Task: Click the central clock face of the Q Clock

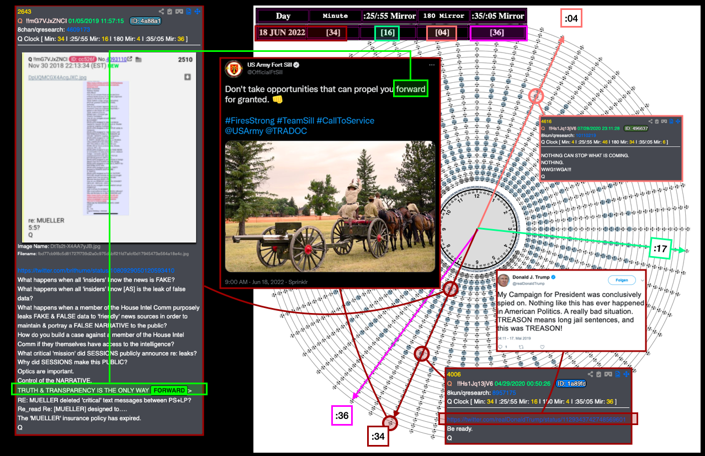Action: pyautogui.click(x=478, y=229)
